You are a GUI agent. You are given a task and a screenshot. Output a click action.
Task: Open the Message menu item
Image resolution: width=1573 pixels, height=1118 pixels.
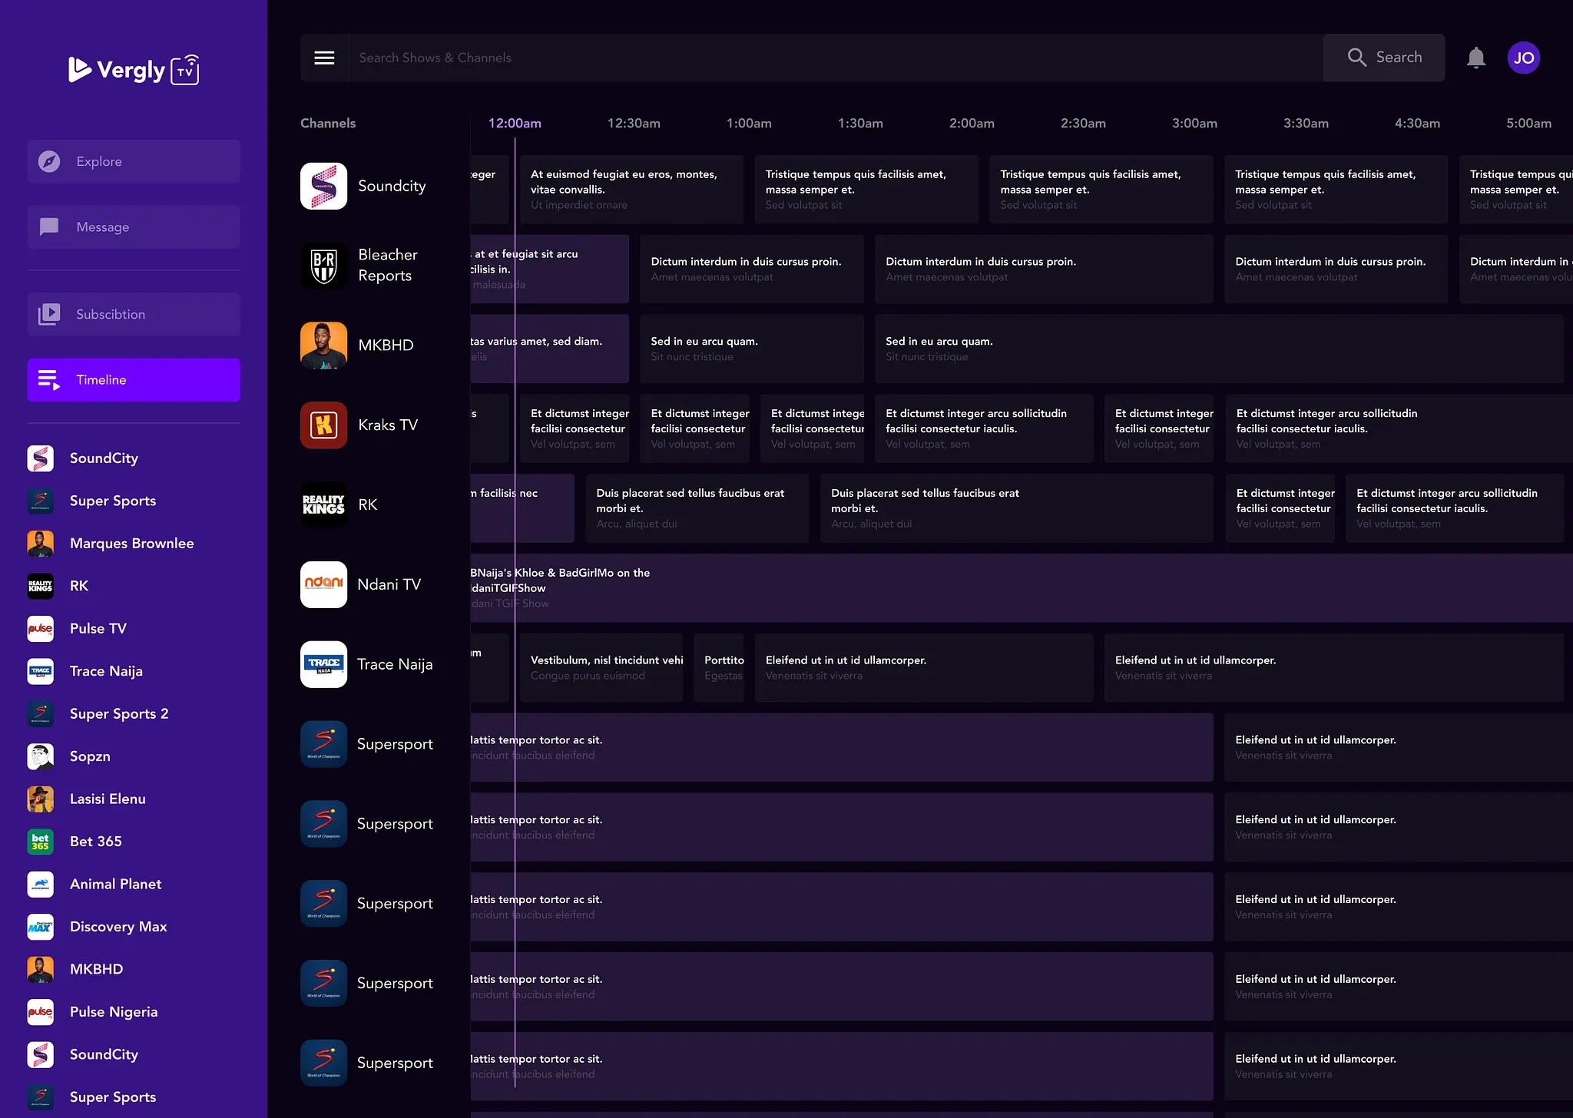pyautogui.click(x=134, y=227)
